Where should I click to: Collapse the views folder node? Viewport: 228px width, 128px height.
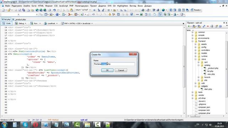pos(196,59)
